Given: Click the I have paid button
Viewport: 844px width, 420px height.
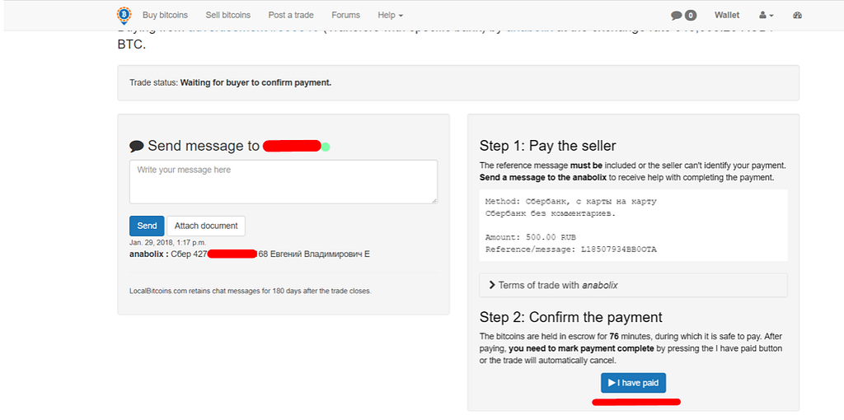Looking at the screenshot, I should 634,383.
